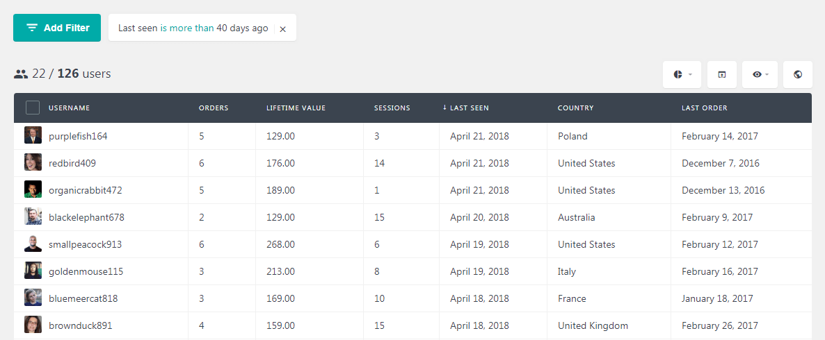Sort by Orders column header
This screenshot has width=825, height=340.
tap(214, 108)
